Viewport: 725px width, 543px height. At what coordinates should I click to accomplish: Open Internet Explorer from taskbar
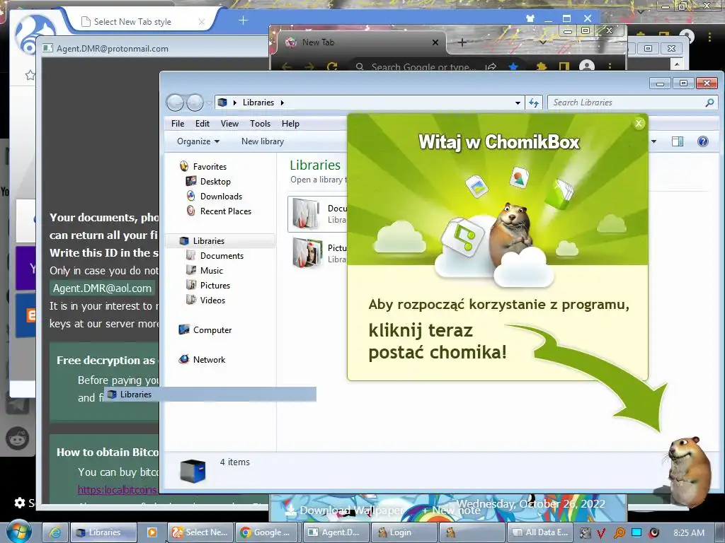(55, 532)
